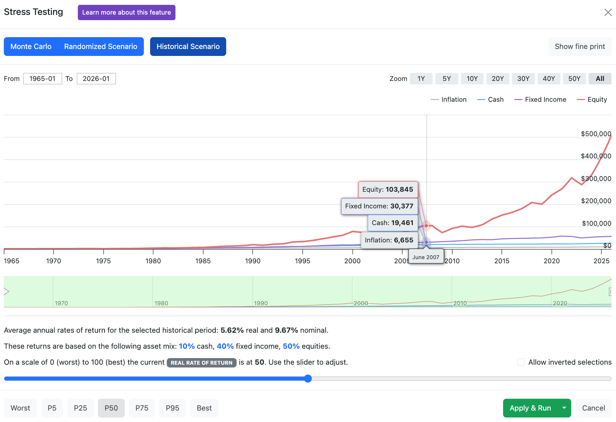
Task: Open Learn more about this feature
Action: 126,13
